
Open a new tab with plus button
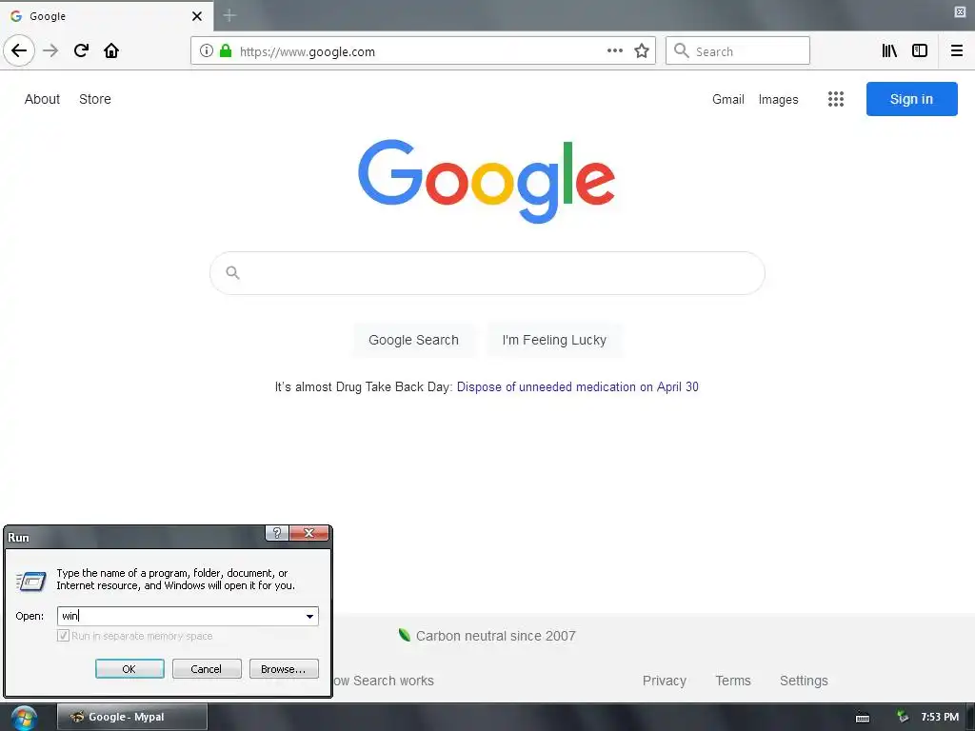pos(229,15)
